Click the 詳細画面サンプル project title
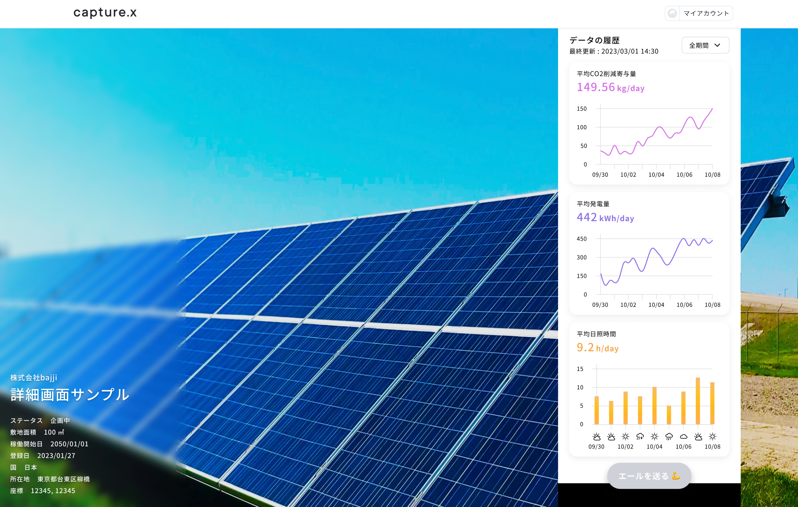This screenshot has height=507, width=798. 70,394
